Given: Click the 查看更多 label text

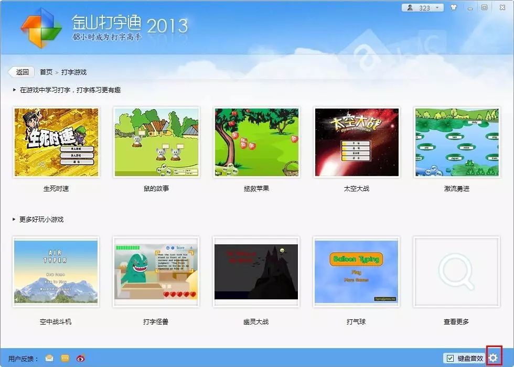Looking at the screenshot, I should (456, 322).
